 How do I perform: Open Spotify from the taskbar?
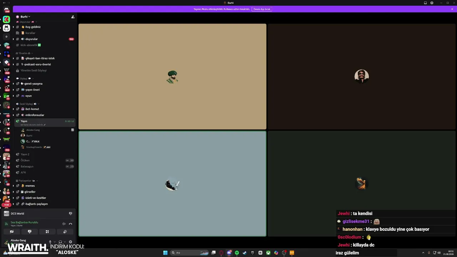click(237, 253)
